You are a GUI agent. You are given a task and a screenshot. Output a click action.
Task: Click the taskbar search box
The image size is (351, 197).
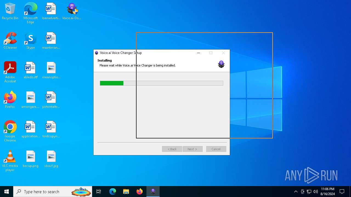click(53, 192)
